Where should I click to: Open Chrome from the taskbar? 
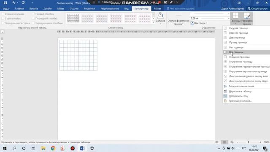(53, 148)
